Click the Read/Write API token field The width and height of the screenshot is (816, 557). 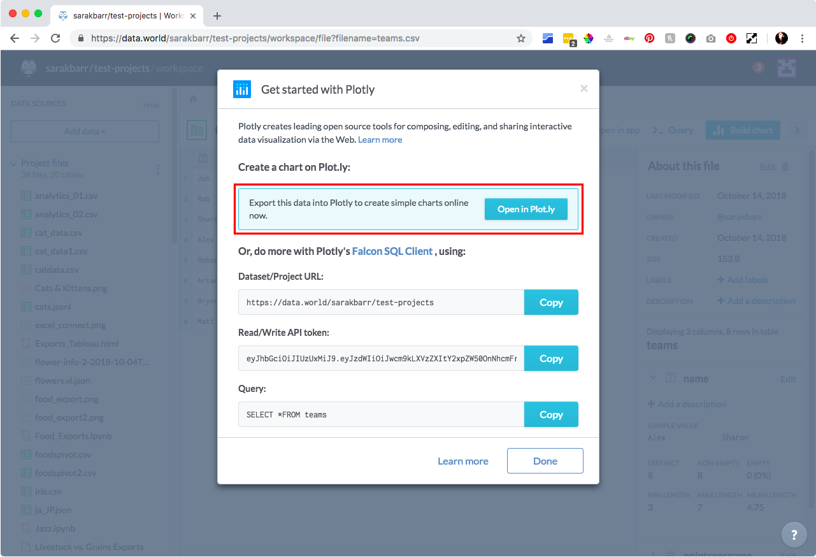coord(381,358)
